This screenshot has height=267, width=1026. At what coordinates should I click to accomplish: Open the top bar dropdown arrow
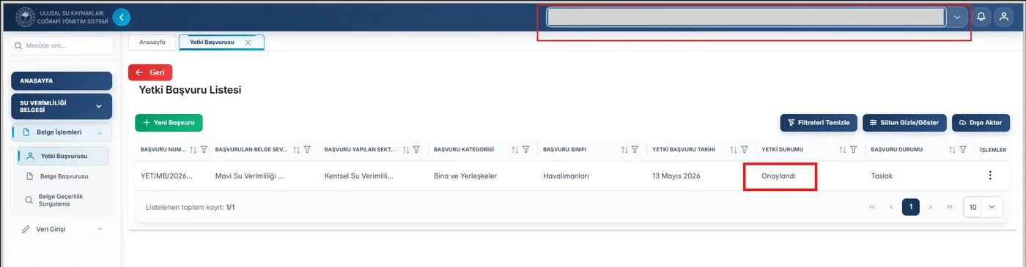957,17
